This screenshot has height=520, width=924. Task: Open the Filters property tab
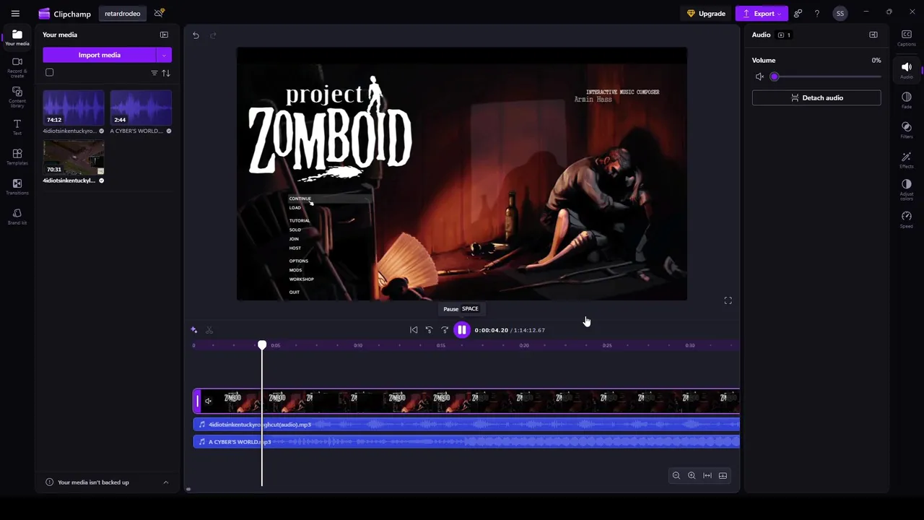click(x=907, y=129)
